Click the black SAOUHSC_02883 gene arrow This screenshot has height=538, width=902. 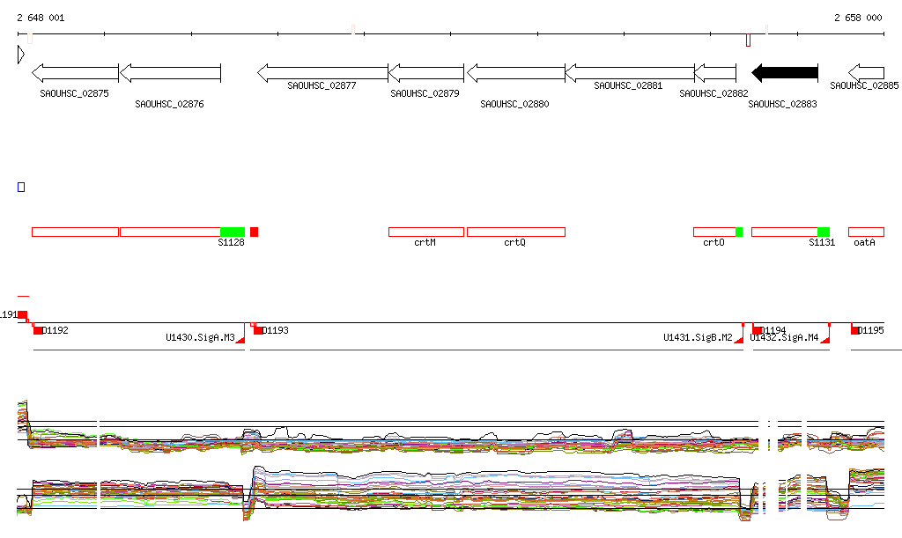(784, 72)
